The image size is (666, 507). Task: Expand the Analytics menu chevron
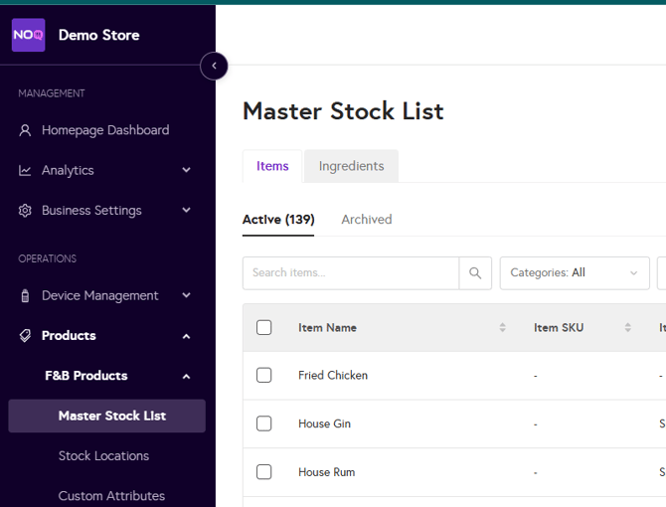186,171
